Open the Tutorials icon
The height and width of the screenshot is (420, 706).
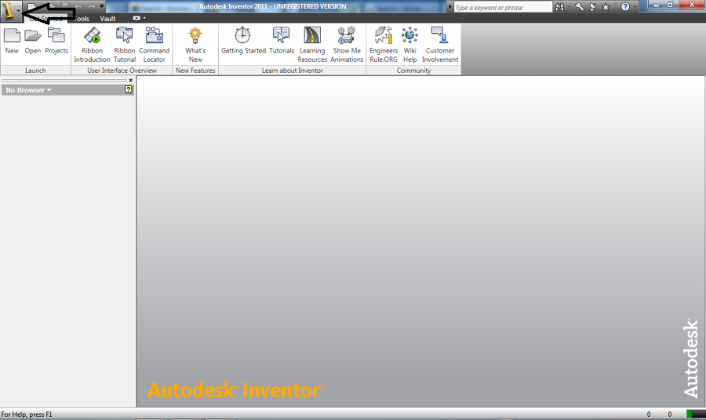(282, 35)
